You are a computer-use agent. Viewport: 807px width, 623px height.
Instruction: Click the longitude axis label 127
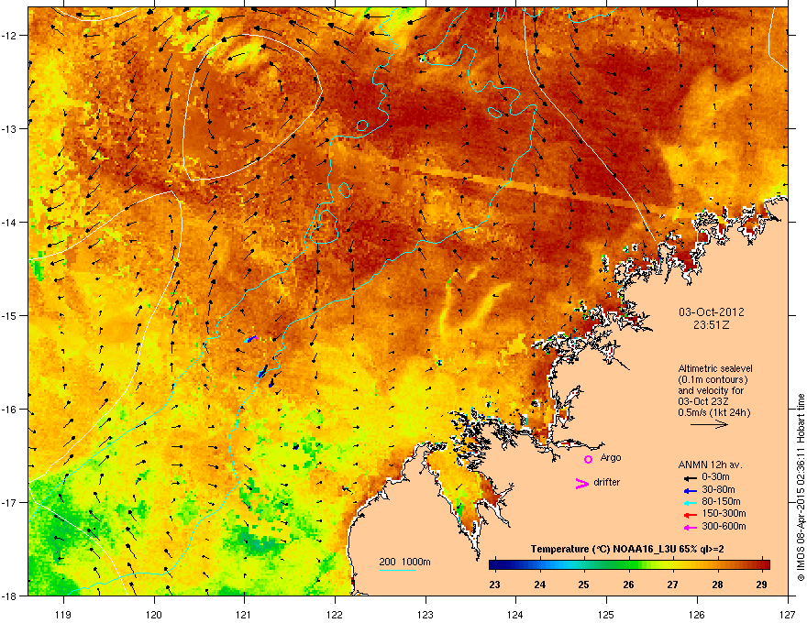click(x=788, y=614)
